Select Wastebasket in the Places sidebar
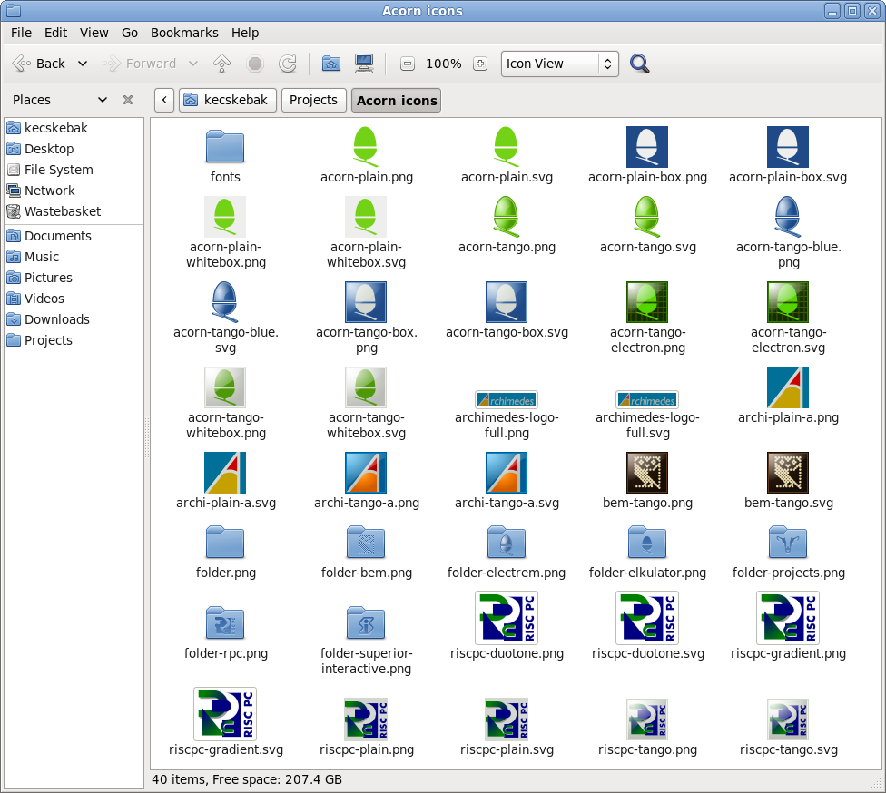The image size is (886, 793). coord(62,211)
